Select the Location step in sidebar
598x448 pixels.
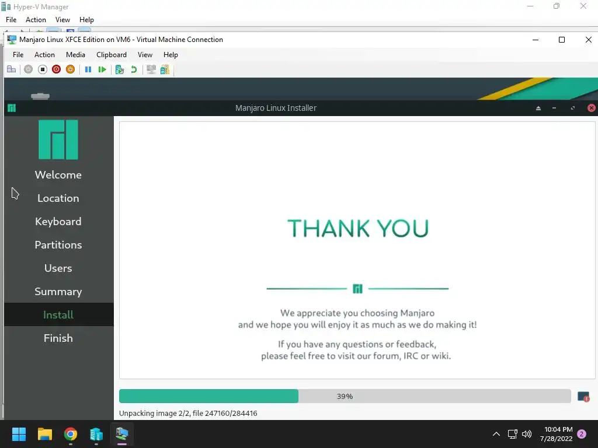58,198
